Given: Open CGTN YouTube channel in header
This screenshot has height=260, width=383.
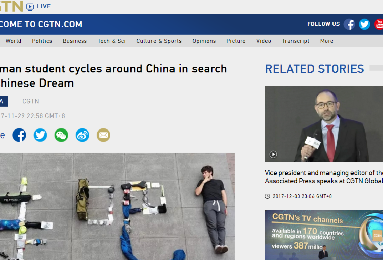Looking at the screenshot, I should coord(379,24).
